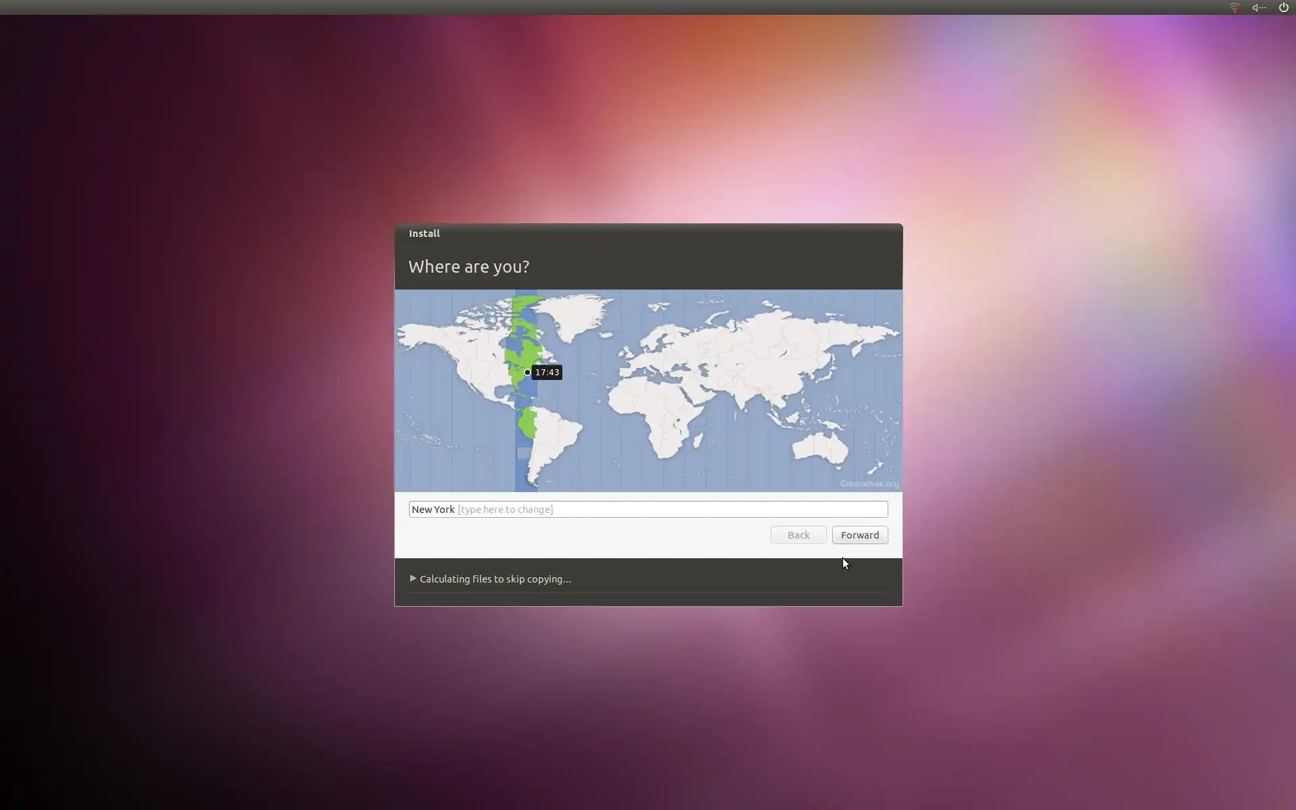
Task: Click the New York location dot on map
Action: pyautogui.click(x=527, y=372)
